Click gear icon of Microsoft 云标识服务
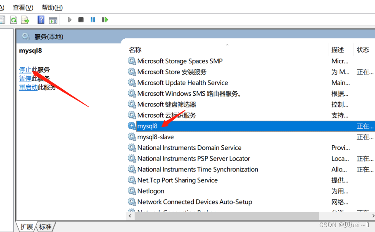Screen dimensions: 375x232 tap(132, 115)
